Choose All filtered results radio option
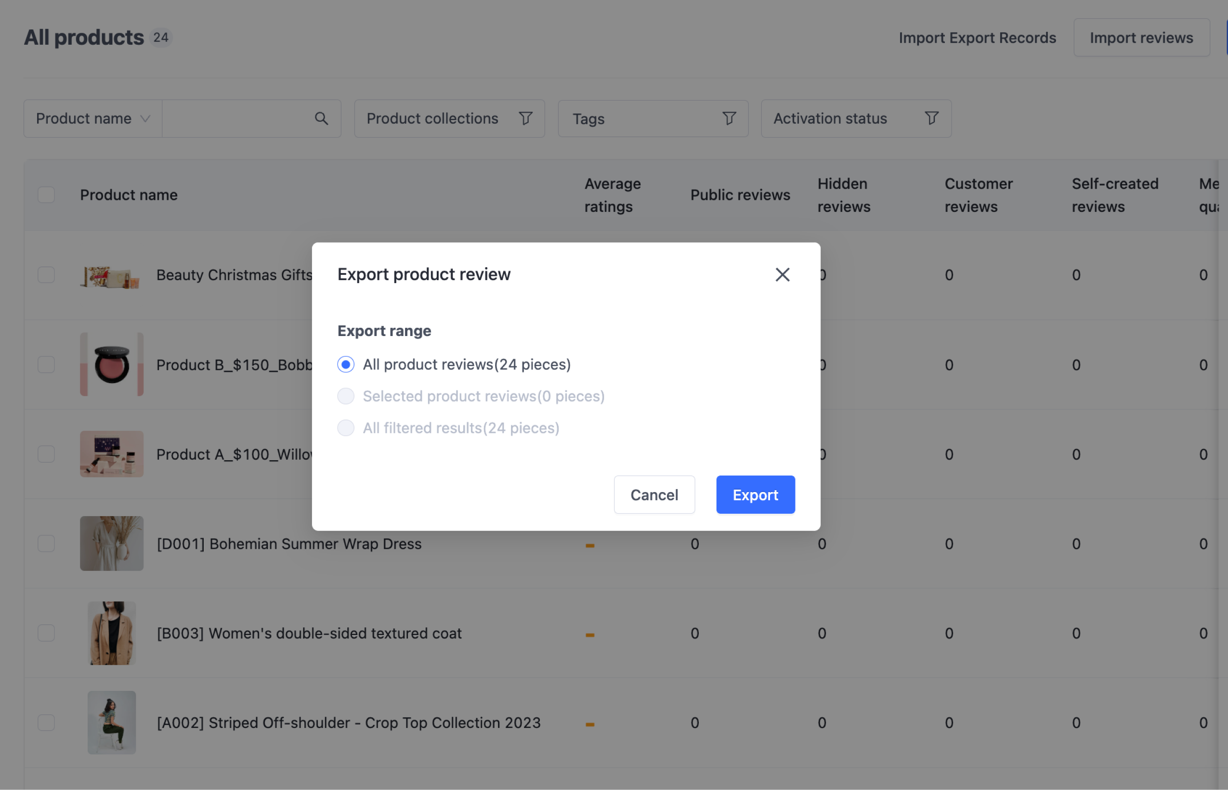The width and height of the screenshot is (1228, 790). 346,428
